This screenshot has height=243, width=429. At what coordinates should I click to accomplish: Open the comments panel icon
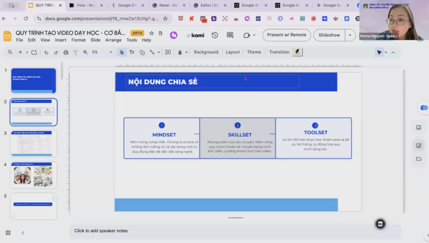(230, 35)
